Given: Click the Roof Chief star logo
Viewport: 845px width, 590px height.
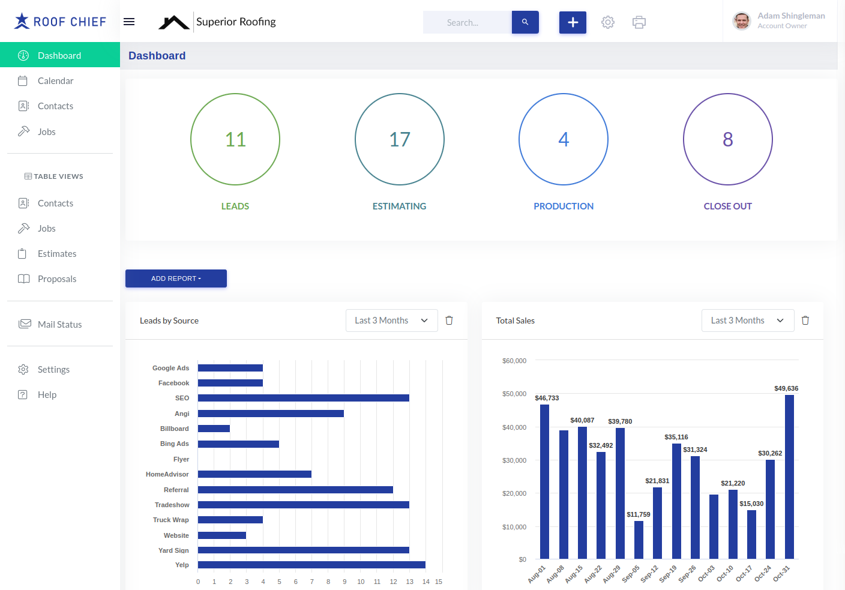Looking at the screenshot, I should (x=22, y=21).
